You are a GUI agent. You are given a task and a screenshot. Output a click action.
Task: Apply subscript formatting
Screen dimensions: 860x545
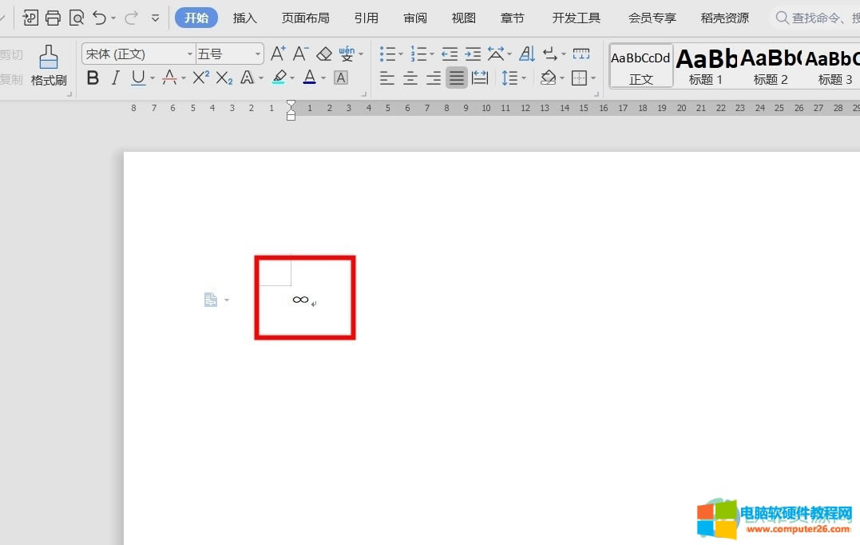point(224,78)
